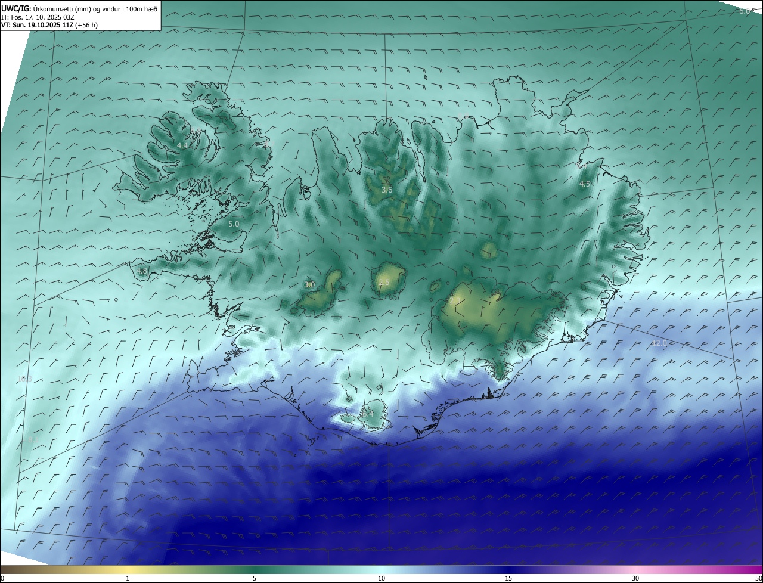Click the '3.6' value in northern Iceland
This screenshot has height=583, width=763.
pyautogui.click(x=387, y=190)
